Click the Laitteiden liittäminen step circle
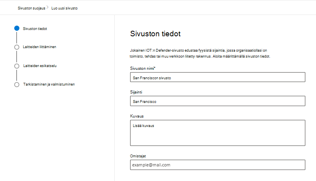Screen dimensions: 316x181 pos(17,47)
